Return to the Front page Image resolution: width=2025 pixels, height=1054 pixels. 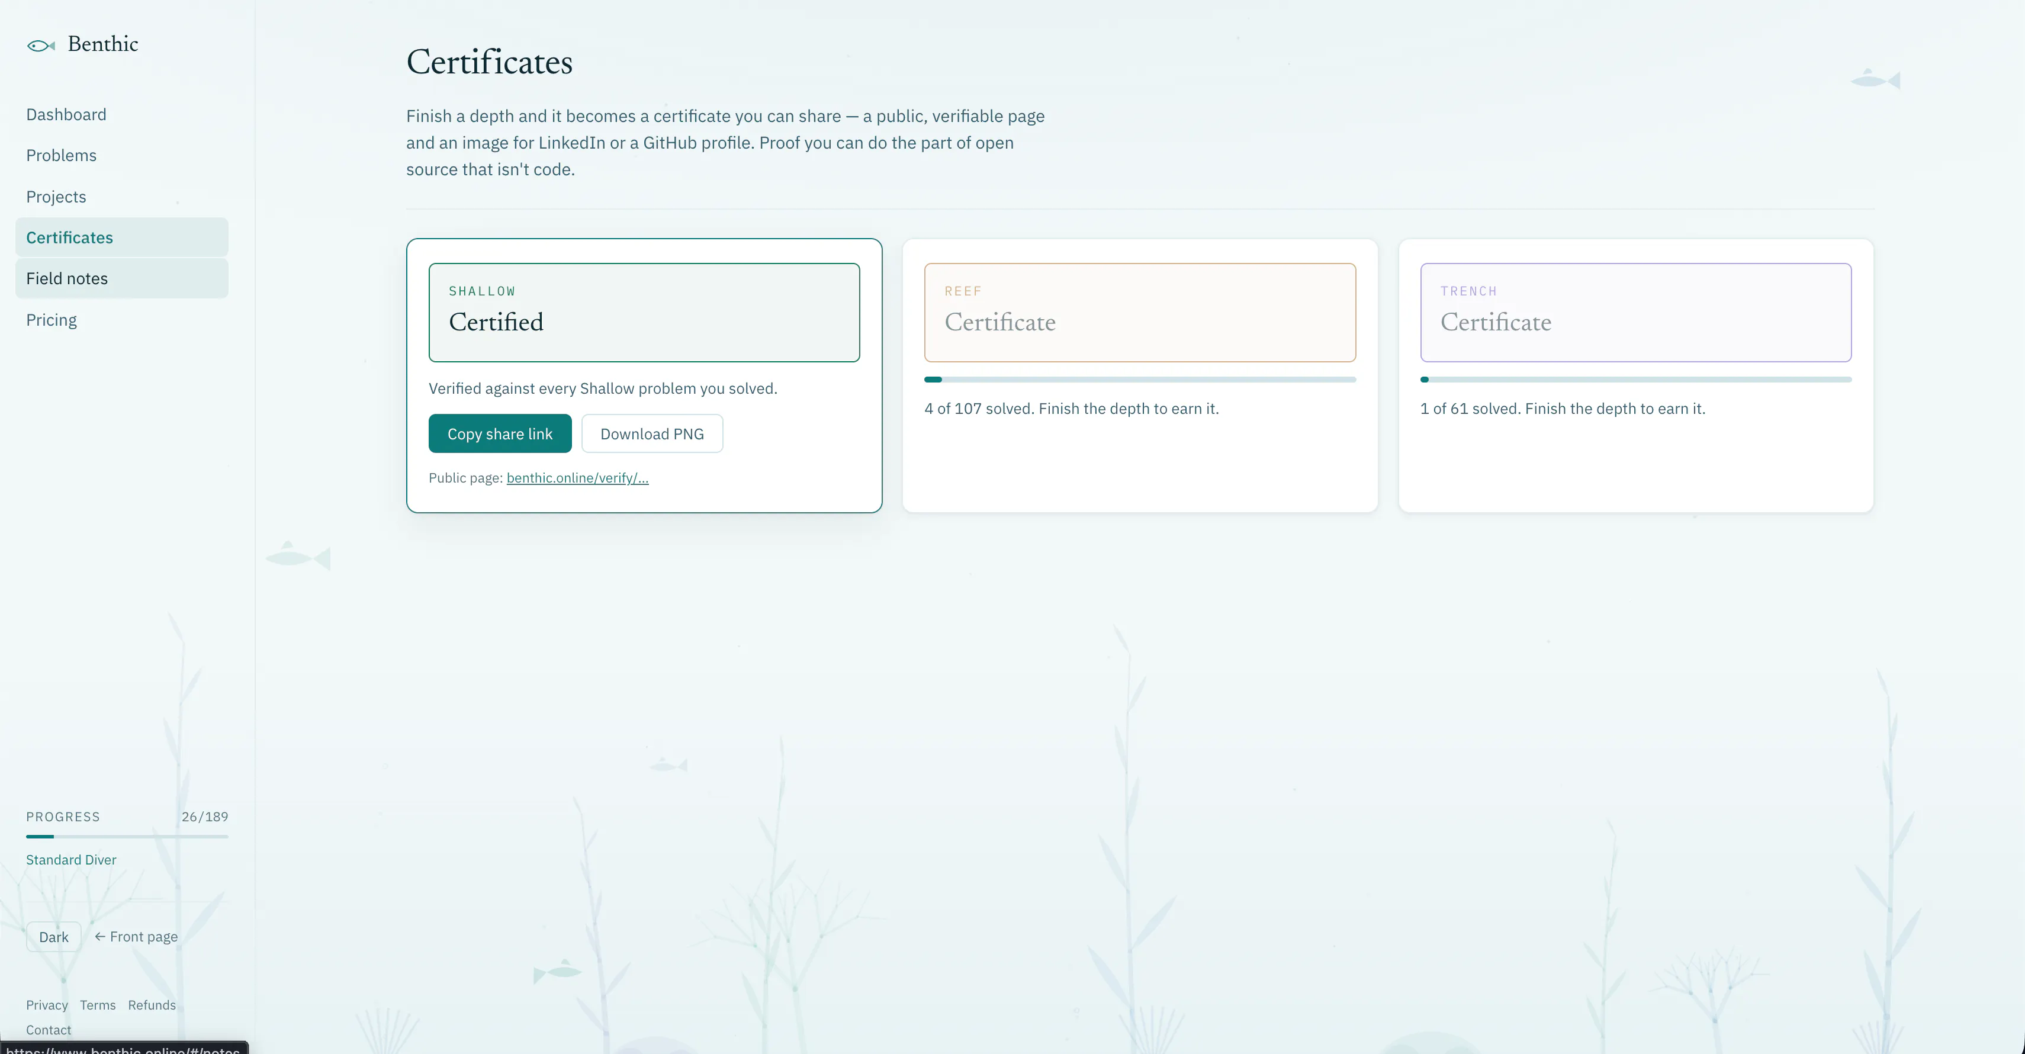click(x=136, y=937)
